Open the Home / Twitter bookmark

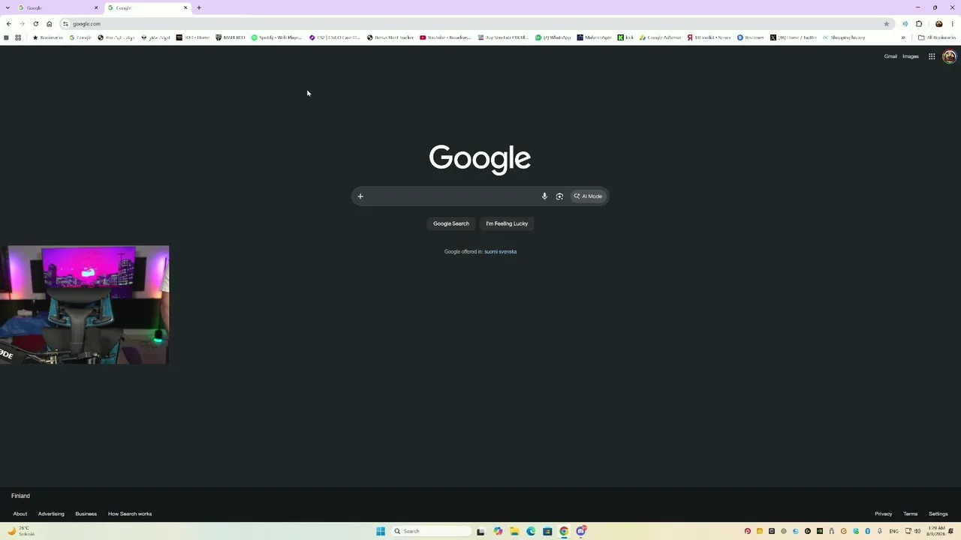pyautogui.click(x=794, y=37)
